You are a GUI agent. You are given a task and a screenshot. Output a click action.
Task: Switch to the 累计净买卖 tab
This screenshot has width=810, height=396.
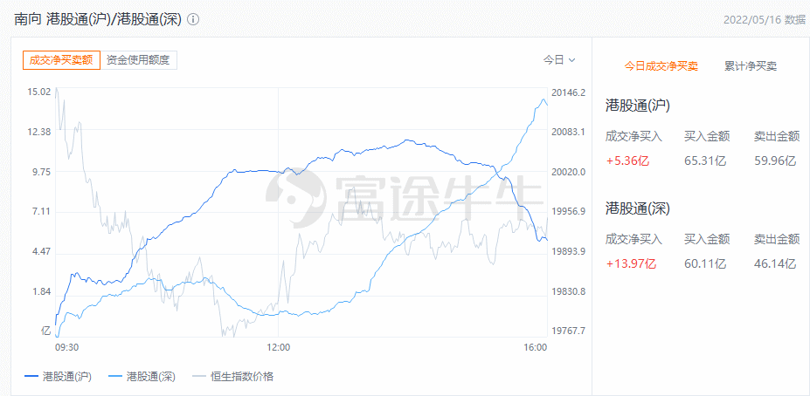coord(751,65)
